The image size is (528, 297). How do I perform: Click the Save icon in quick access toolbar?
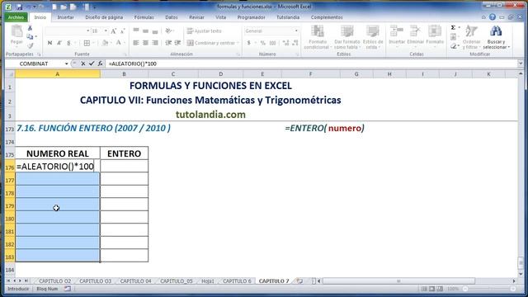click(19, 7)
